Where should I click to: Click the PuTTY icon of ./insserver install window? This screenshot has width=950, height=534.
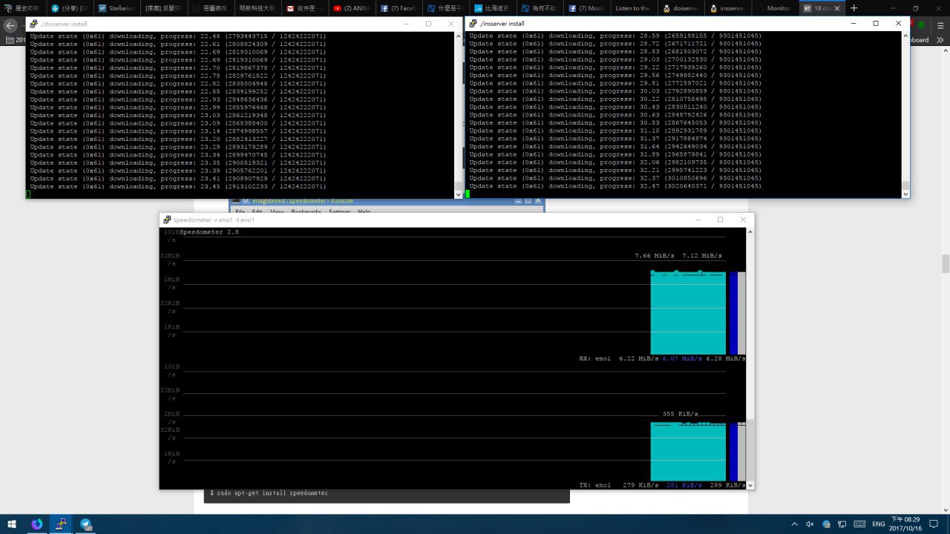pyautogui.click(x=473, y=24)
